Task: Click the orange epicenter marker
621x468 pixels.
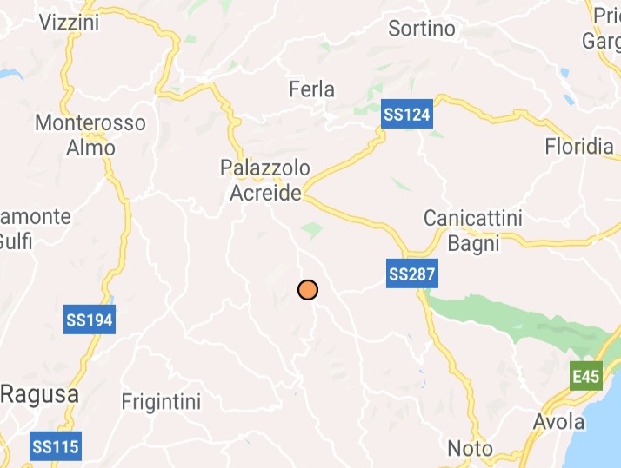Action: (308, 290)
